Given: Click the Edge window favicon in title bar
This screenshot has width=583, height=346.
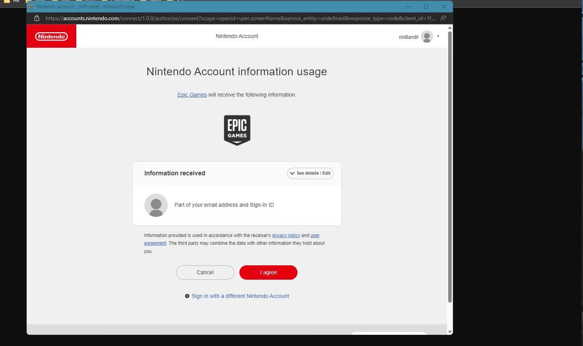Looking at the screenshot, I should pyautogui.click(x=32, y=7).
